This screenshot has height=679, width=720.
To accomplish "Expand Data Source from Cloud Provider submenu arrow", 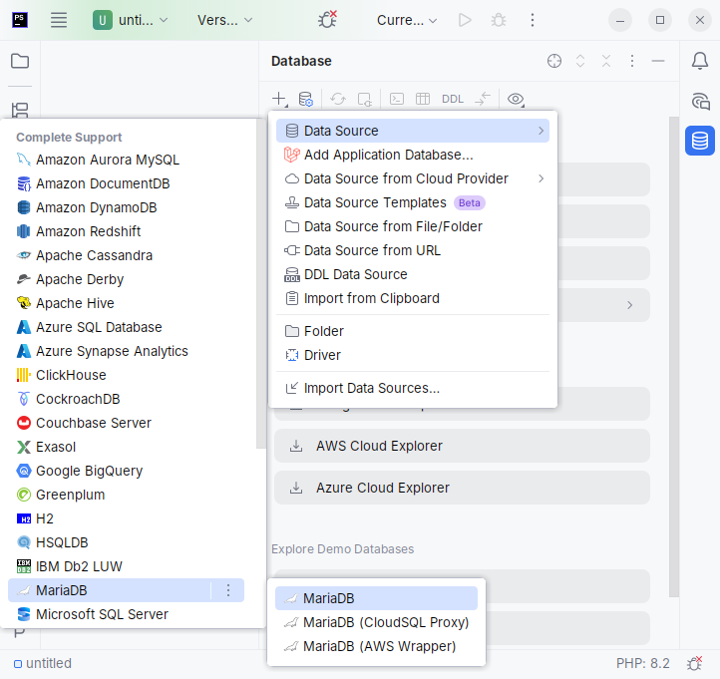I will pyautogui.click(x=540, y=178).
